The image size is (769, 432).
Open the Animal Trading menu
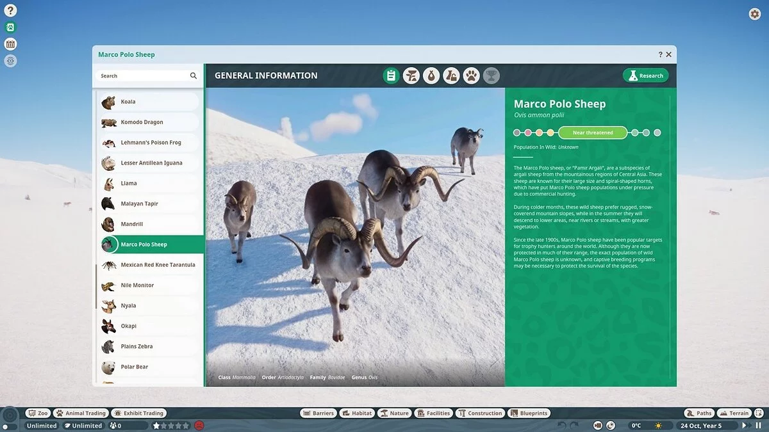tap(81, 413)
